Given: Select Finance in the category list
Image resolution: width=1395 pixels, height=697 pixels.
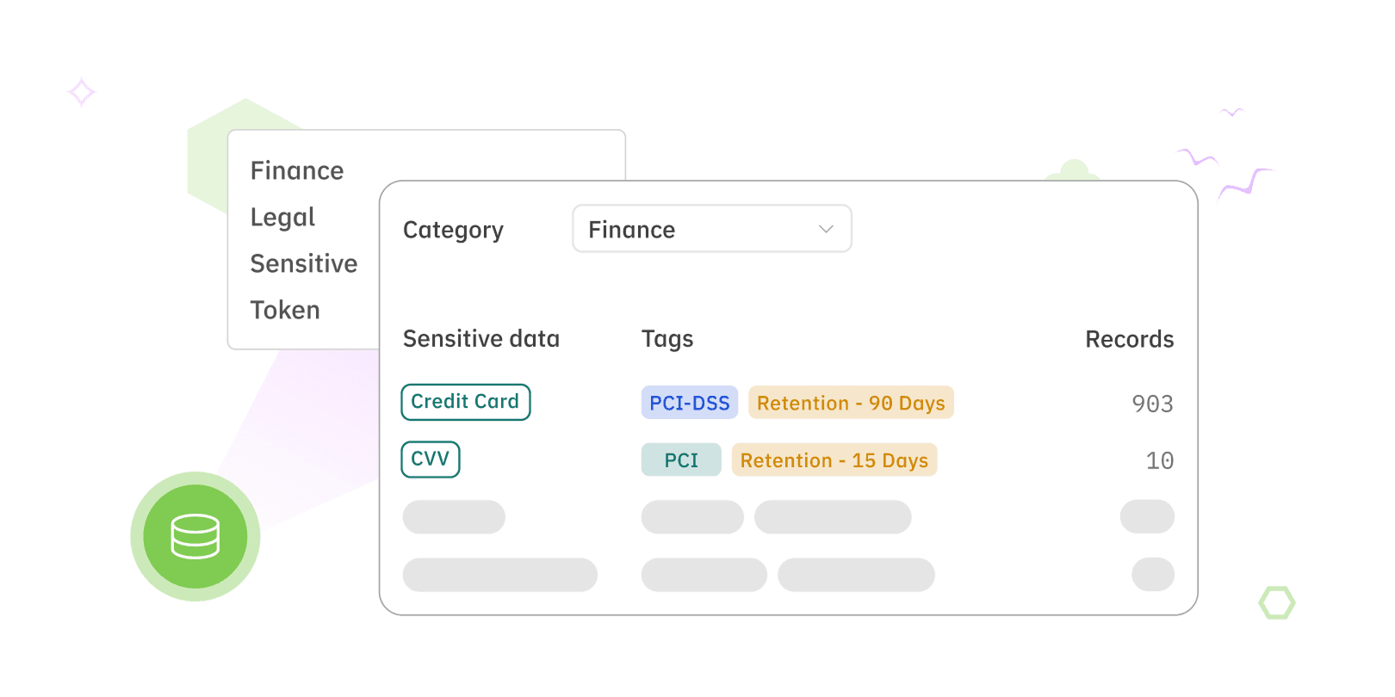Looking at the screenshot, I should pos(297,171).
